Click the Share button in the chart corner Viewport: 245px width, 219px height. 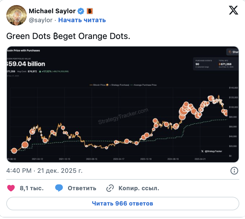coord(233,52)
